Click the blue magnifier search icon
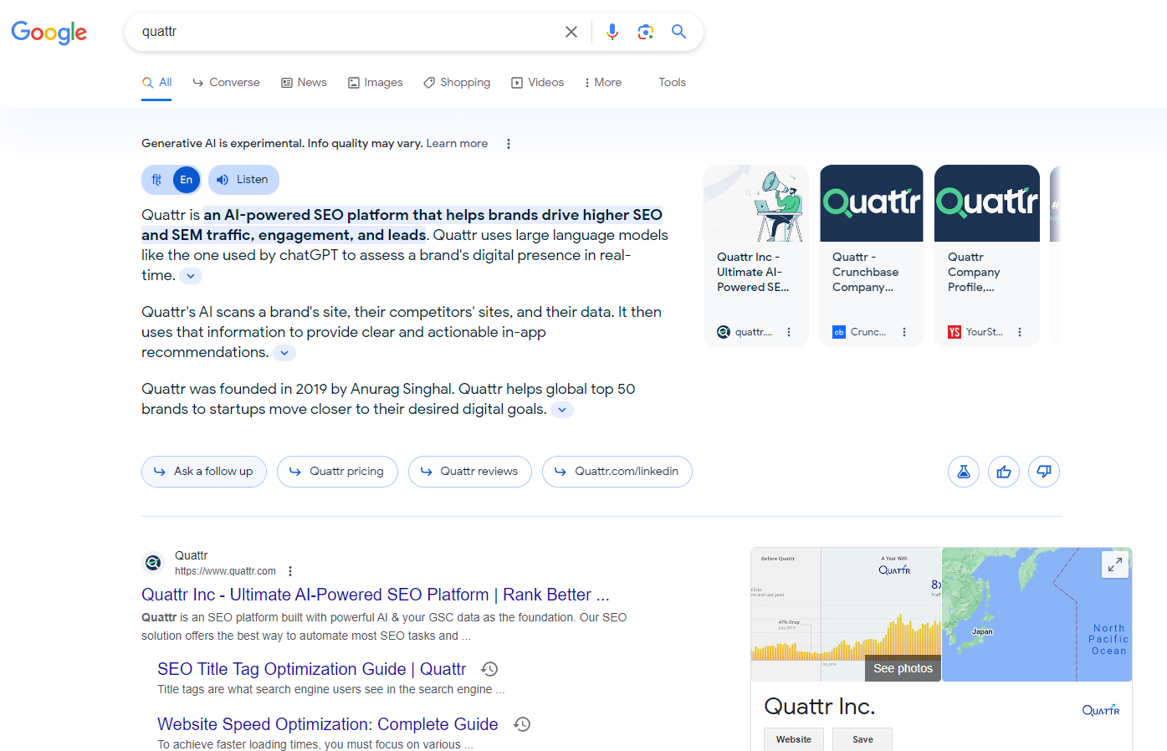Image resolution: width=1167 pixels, height=751 pixels. pyautogui.click(x=679, y=32)
